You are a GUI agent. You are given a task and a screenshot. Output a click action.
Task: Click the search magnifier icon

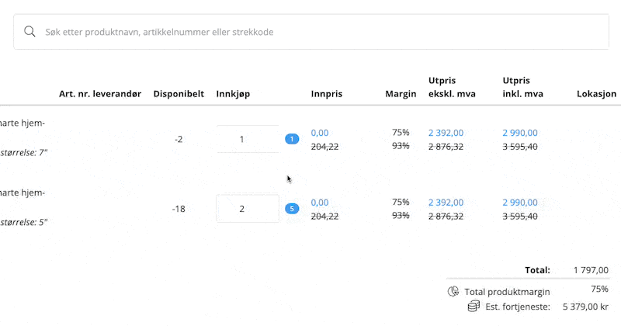point(30,32)
